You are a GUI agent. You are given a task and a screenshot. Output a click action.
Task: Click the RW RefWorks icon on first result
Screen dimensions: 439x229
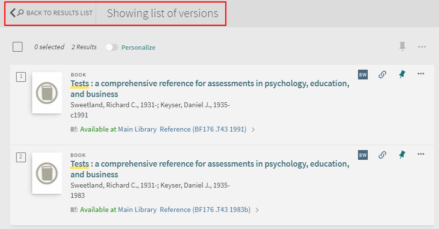363,75
